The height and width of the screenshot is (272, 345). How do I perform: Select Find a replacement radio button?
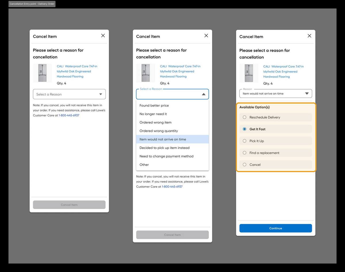[x=245, y=153]
